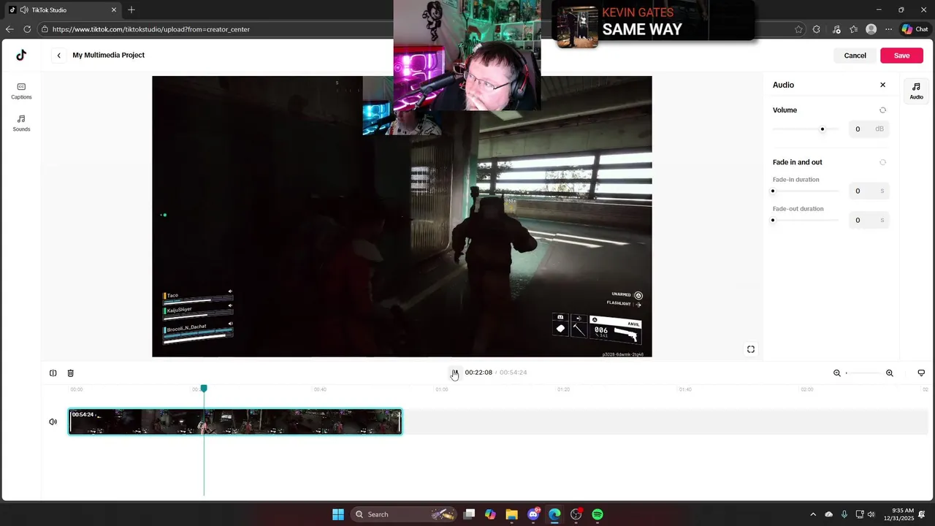This screenshot has height=526, width=935.
Task: Reload the page in the browser
Action: point(27,29)
